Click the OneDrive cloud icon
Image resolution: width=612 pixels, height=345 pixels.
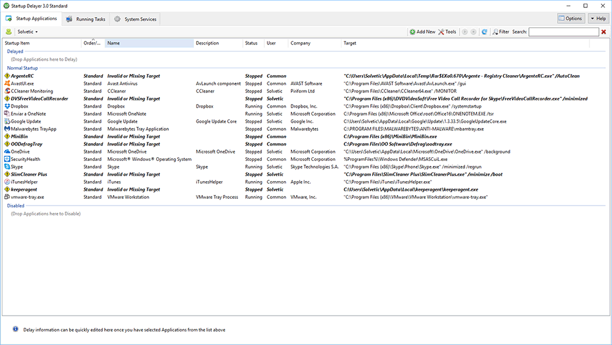pos(7,152)
